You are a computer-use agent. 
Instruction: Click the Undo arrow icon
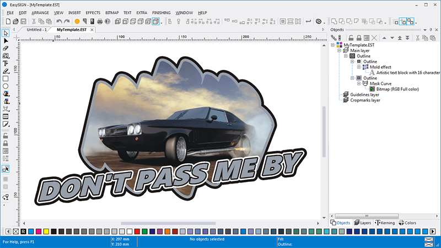(59, 21)
